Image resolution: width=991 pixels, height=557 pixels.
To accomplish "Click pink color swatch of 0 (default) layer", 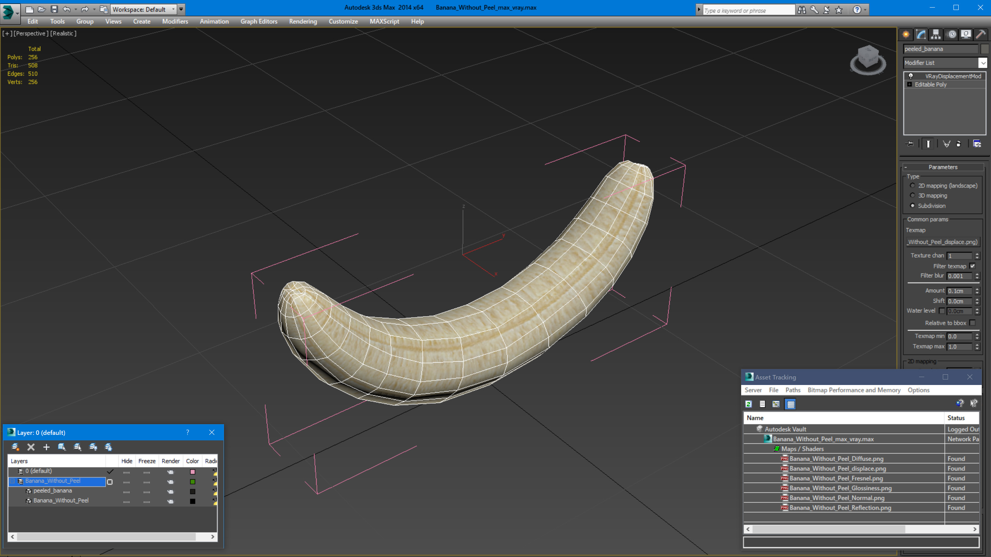I will pyautogui.click(x=193, y=472).
